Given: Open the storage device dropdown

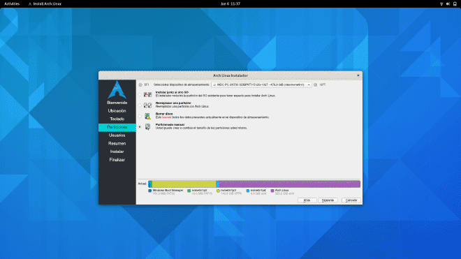Looking at the screenshot, I should pyautogui.click(x=261, y=84).
